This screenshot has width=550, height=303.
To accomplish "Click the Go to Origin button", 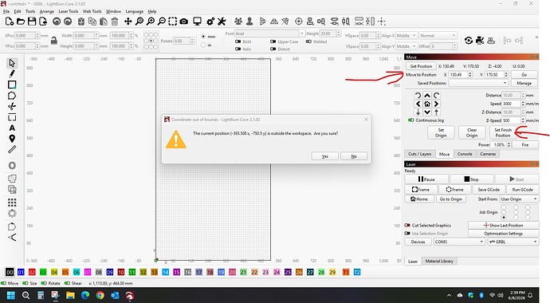I will (x=451, y=199).
